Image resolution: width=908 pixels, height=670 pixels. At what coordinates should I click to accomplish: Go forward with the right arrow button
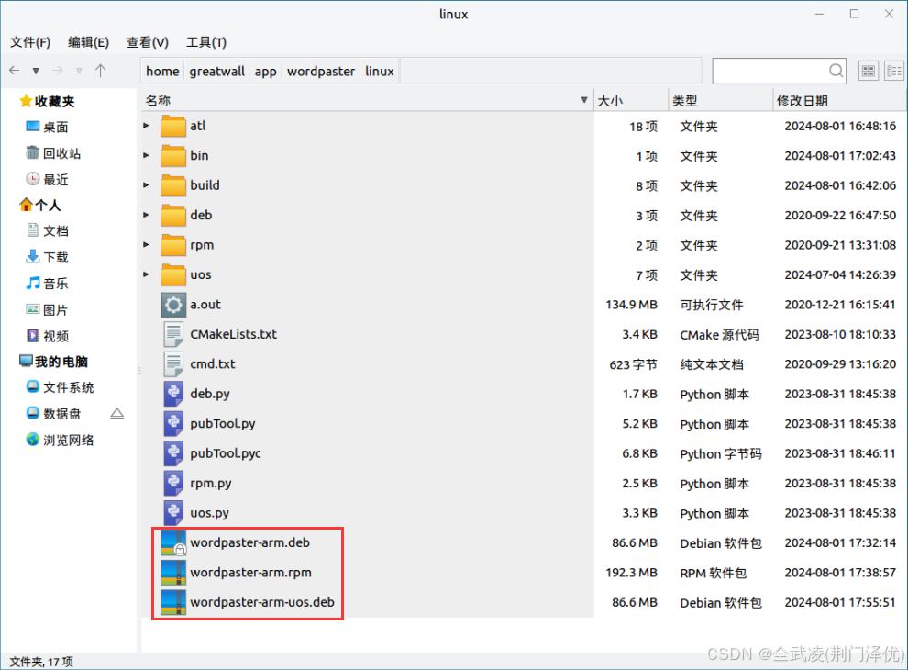[58, 71]
